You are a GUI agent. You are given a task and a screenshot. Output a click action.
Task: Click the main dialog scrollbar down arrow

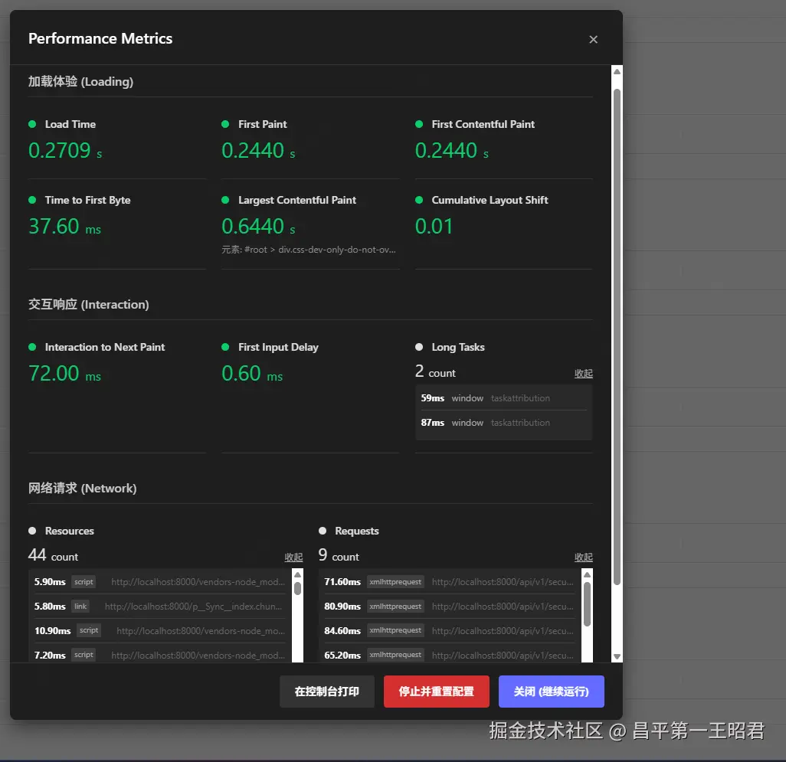click(x=617, y=656)
